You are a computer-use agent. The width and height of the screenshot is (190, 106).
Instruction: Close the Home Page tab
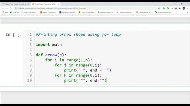(x=29, y=4)
